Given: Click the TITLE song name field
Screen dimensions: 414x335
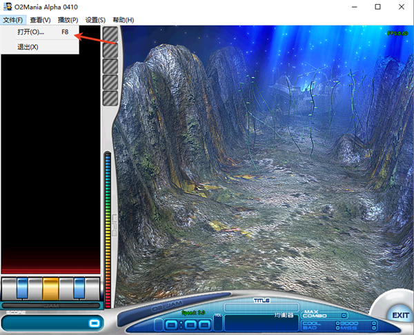Looking at the screenshot, I should pyautogui.click(x=261, y=302).
